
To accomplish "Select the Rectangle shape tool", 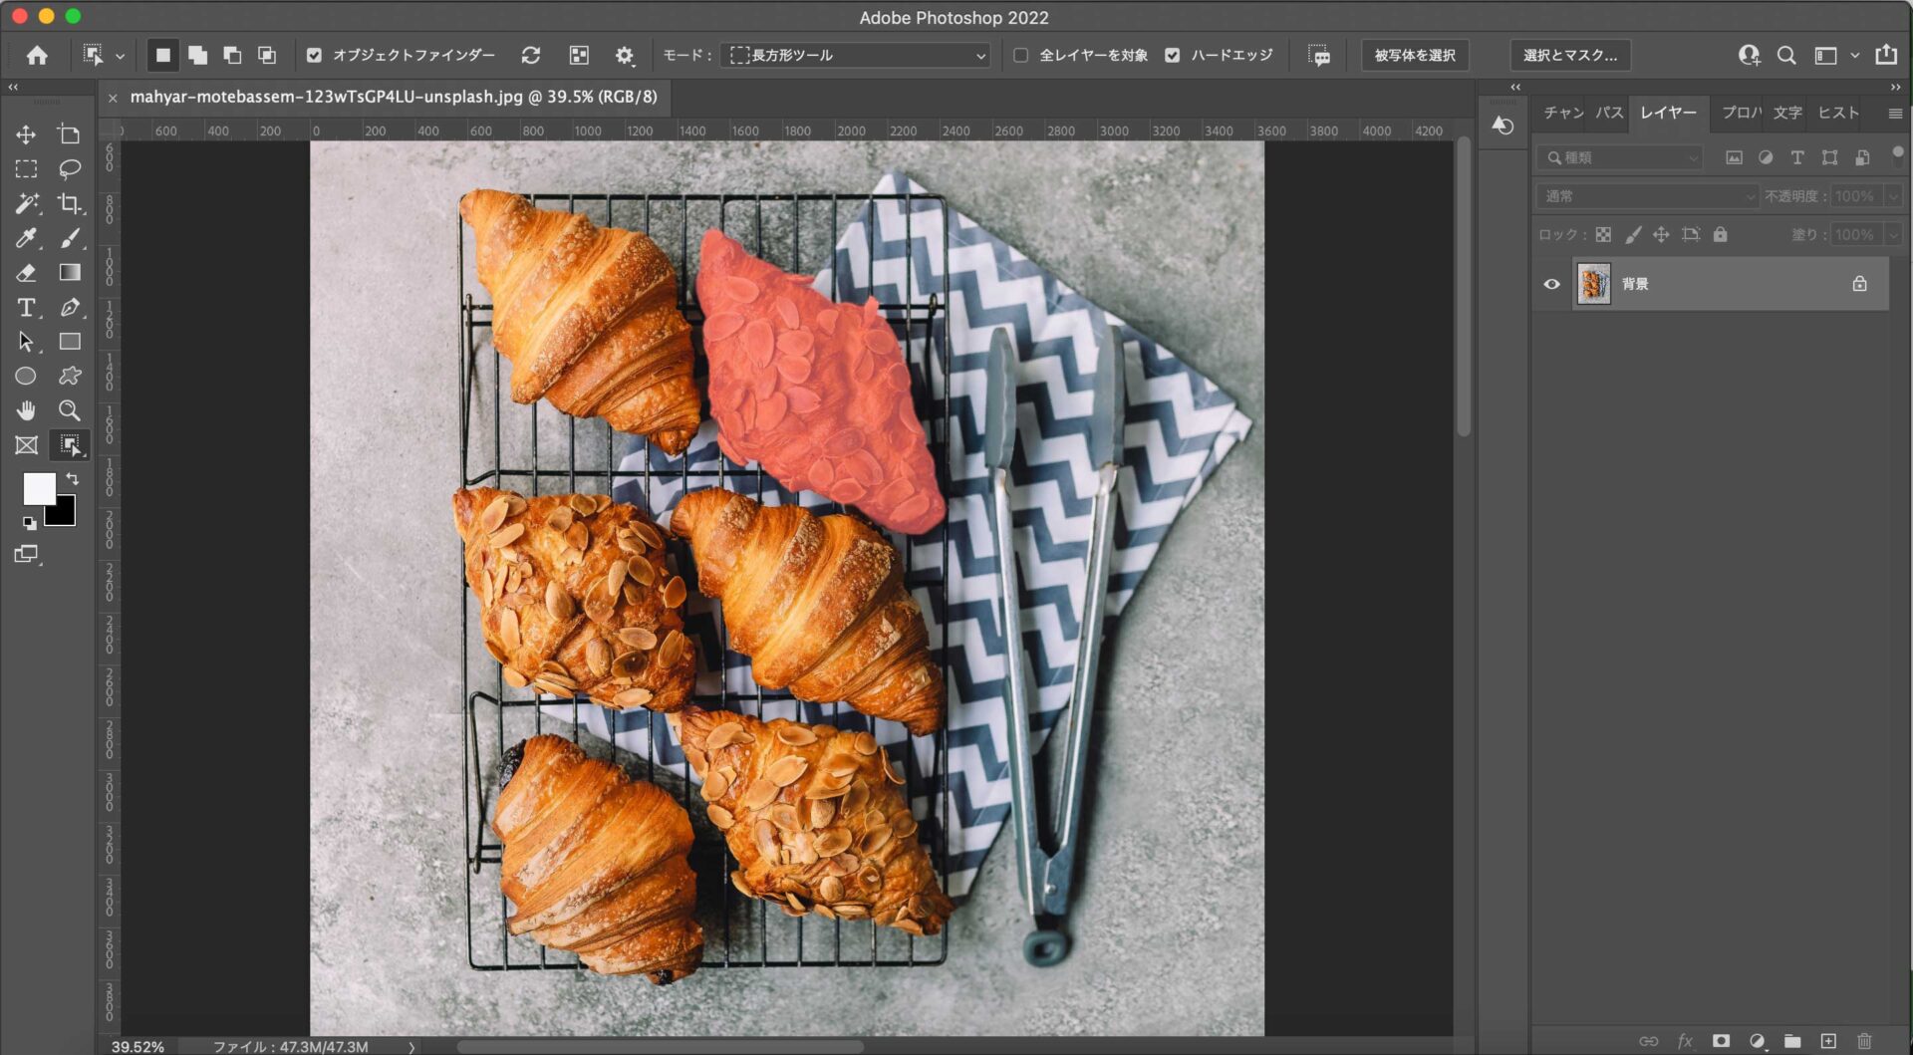I will point(69,342).
